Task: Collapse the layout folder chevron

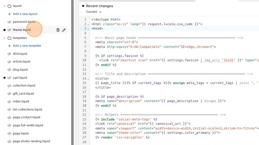Action: point(4,6)
